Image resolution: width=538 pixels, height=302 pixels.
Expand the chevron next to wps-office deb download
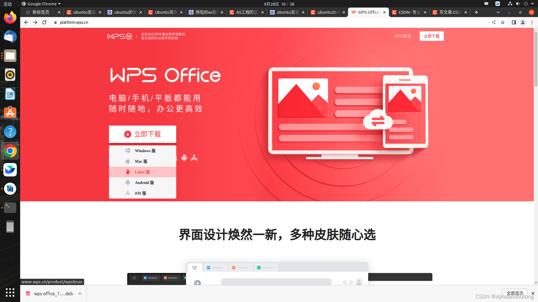[80, 293]
